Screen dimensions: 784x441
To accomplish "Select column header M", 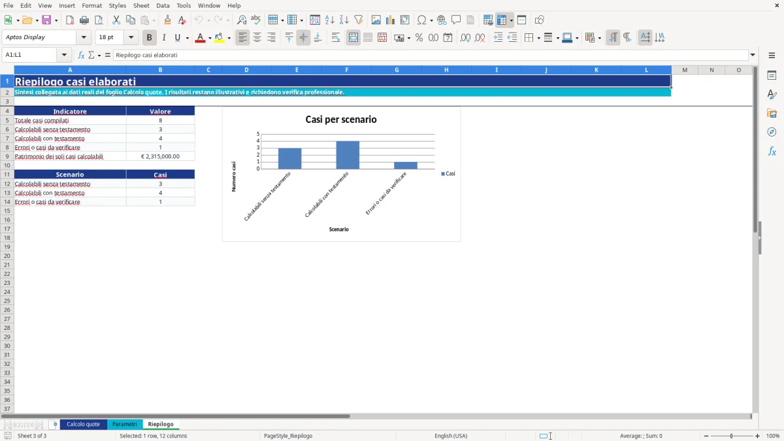I will click(685, 70).
